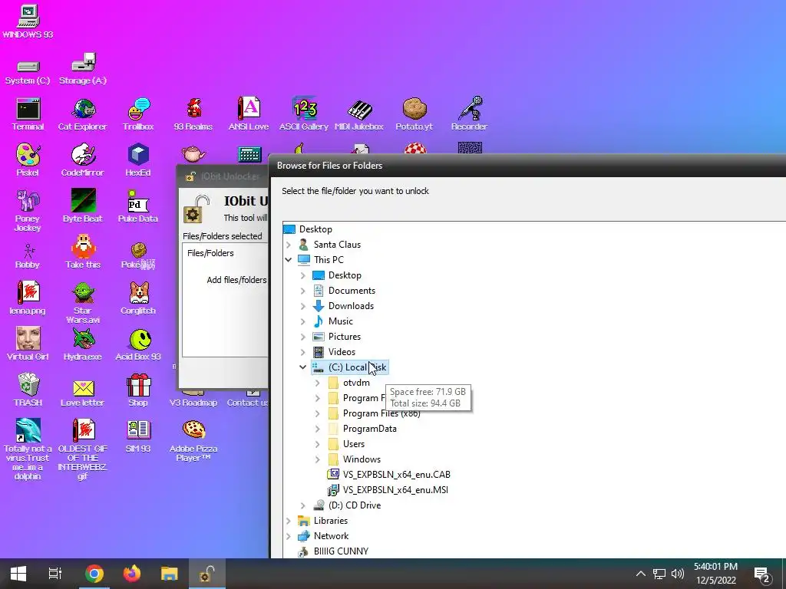Expand the Santa Claus tree node
Viewport: 786px width, 589px height.
[x=289, y=245]
